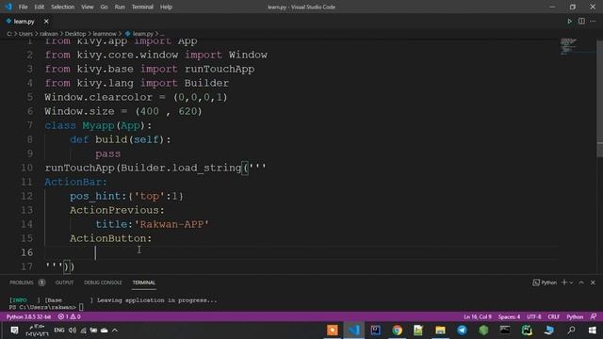Open the Edit menu
The width and height of the screenshot is (603, 339).
tap(40, 7)
